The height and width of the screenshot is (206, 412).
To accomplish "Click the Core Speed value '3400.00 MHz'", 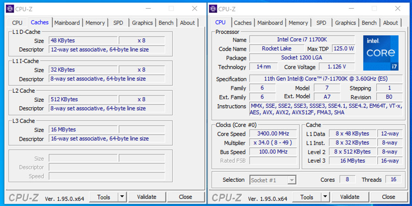I will tap(273, 134).
